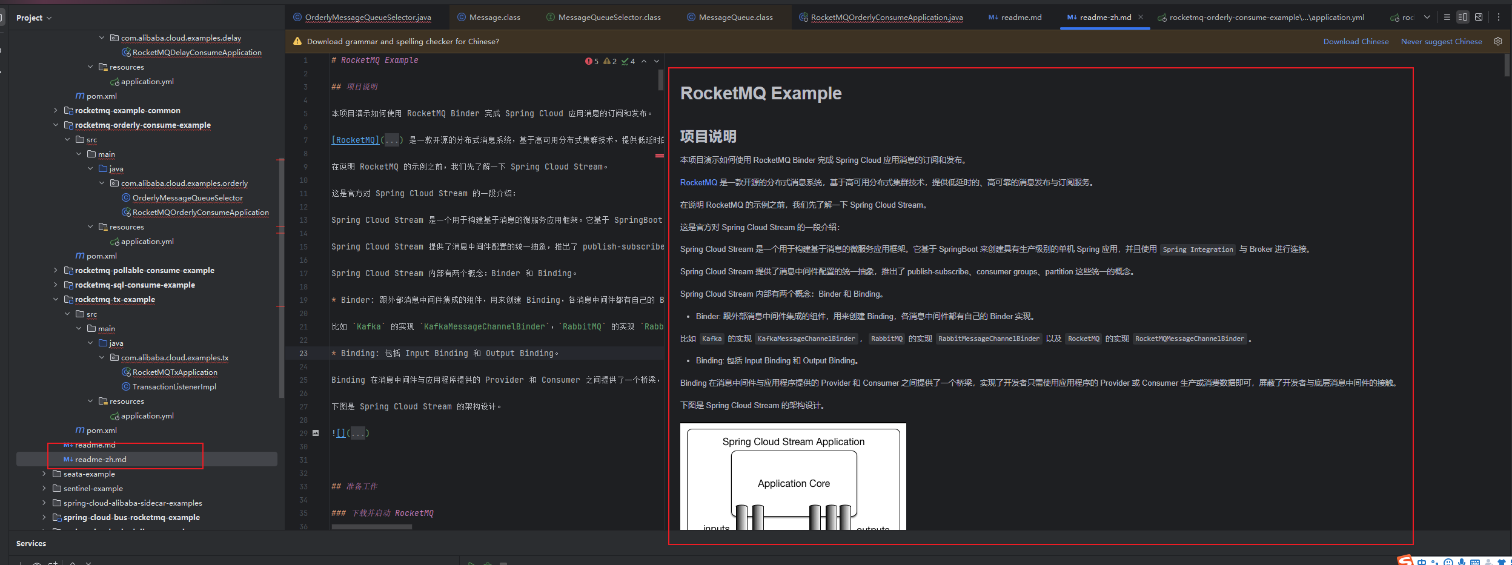Expand spring-cloud-alibaba-sidecar-examples folder
Screen dimensions: 1512x565
[44, 503]
